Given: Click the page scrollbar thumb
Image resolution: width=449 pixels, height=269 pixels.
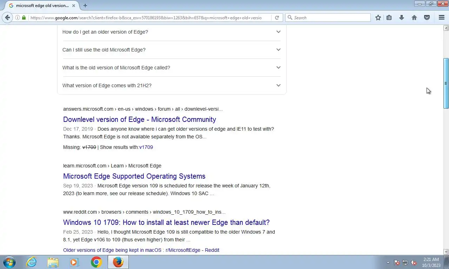Looking at the screenshot, I should [446, 83].
